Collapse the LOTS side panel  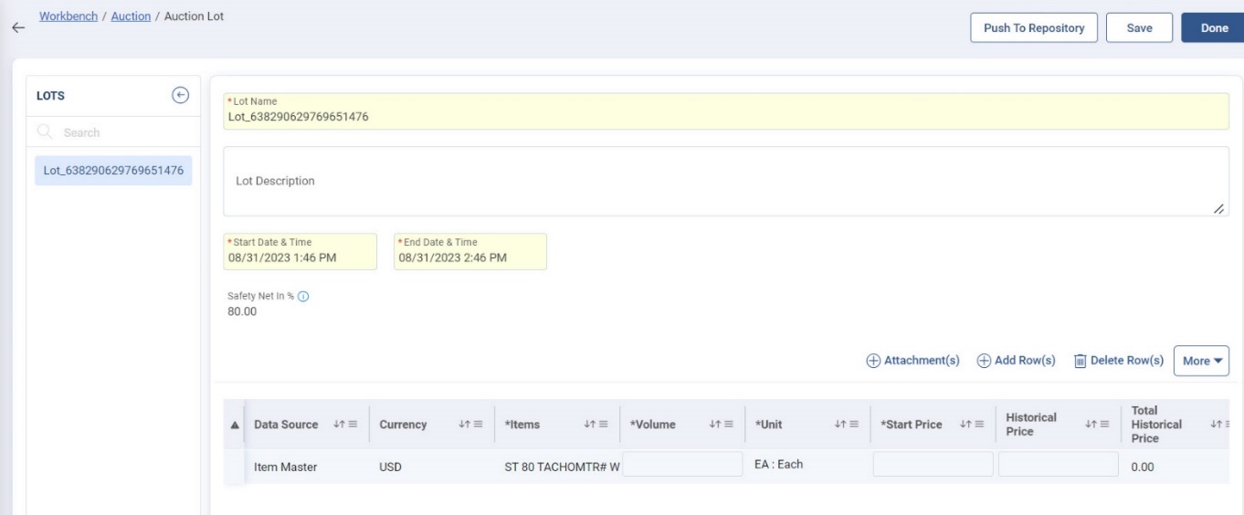tap(180, 95)
